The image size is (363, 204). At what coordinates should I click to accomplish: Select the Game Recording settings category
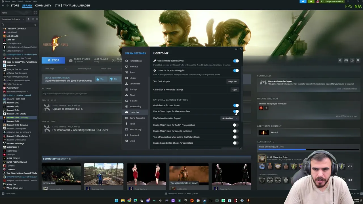point(135,118)
